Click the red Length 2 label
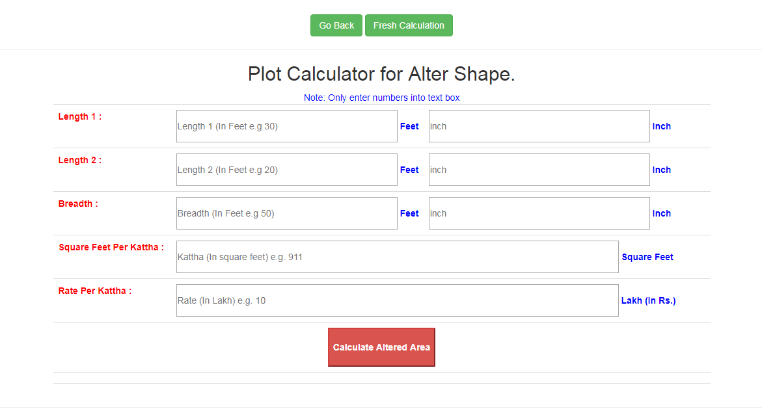 tap(80, 160)
